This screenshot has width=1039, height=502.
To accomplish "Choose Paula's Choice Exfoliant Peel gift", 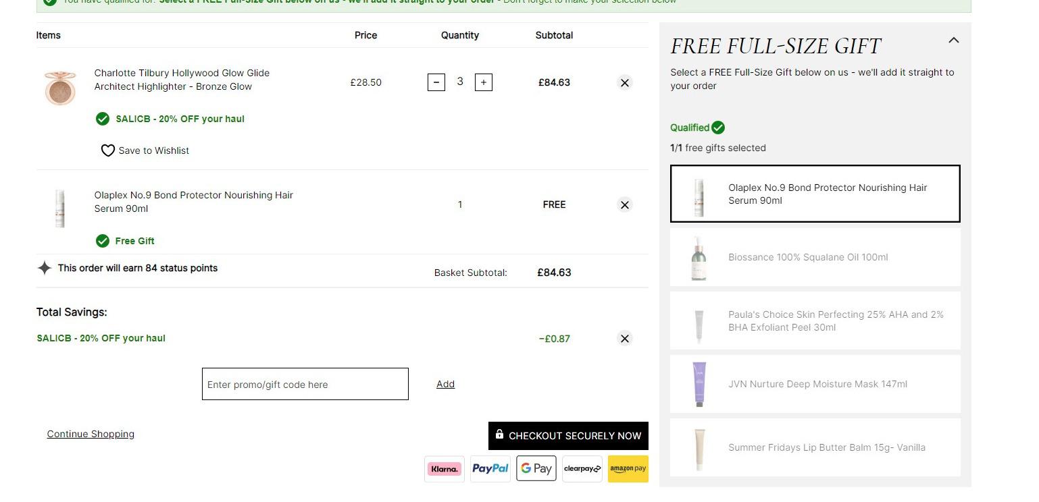I will [x=815, y=320].
